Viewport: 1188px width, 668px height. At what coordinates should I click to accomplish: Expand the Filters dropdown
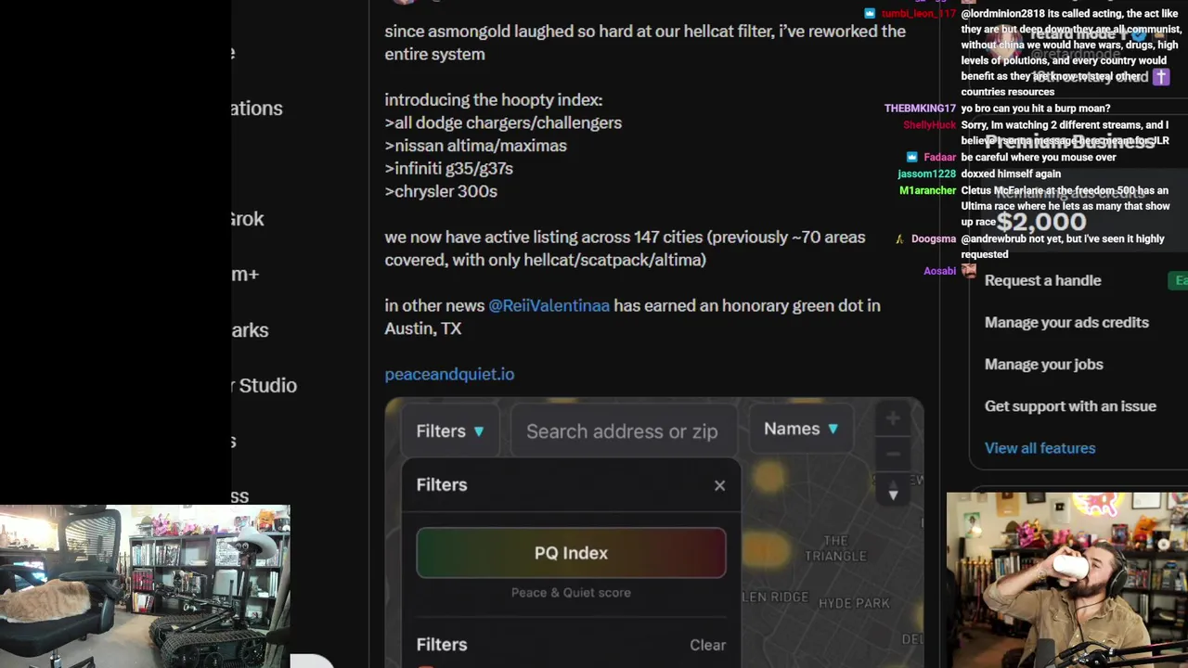(450, 431)
